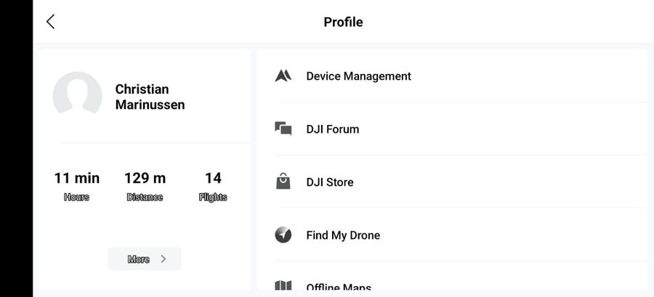Open the DJI Forum menu entry
The image size is (654, 297).
453,129
